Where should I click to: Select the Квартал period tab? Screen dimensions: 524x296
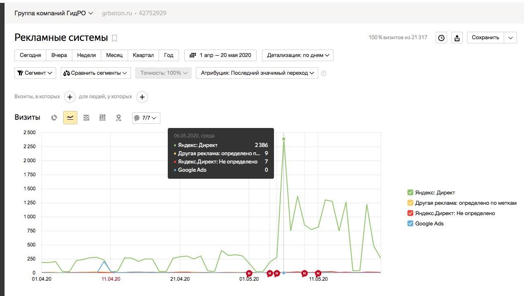coord(143,55)
